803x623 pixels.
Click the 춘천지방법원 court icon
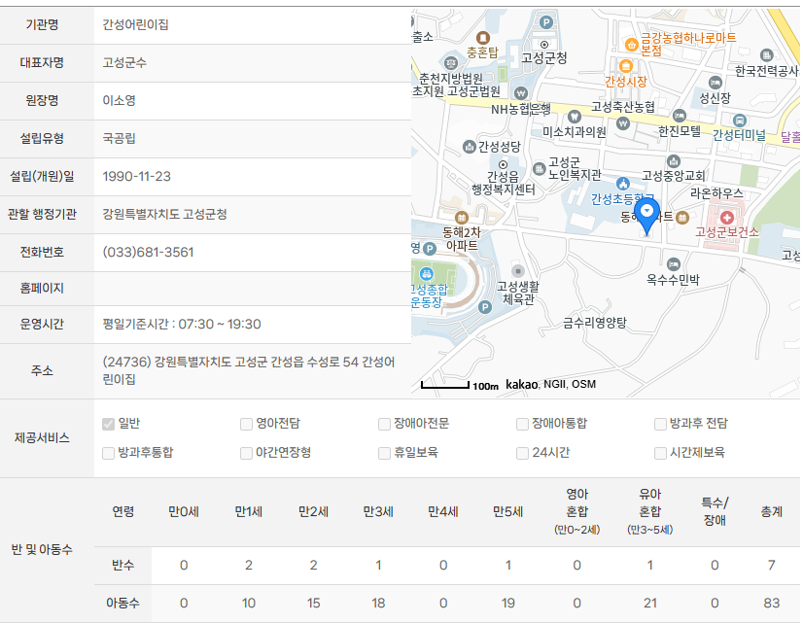tap(451, 63)
